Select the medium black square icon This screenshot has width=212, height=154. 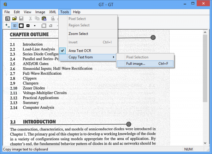[28, 26]
